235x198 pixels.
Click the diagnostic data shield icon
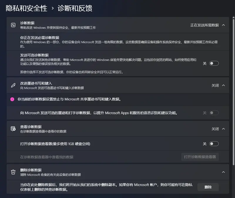pos(13,25)
